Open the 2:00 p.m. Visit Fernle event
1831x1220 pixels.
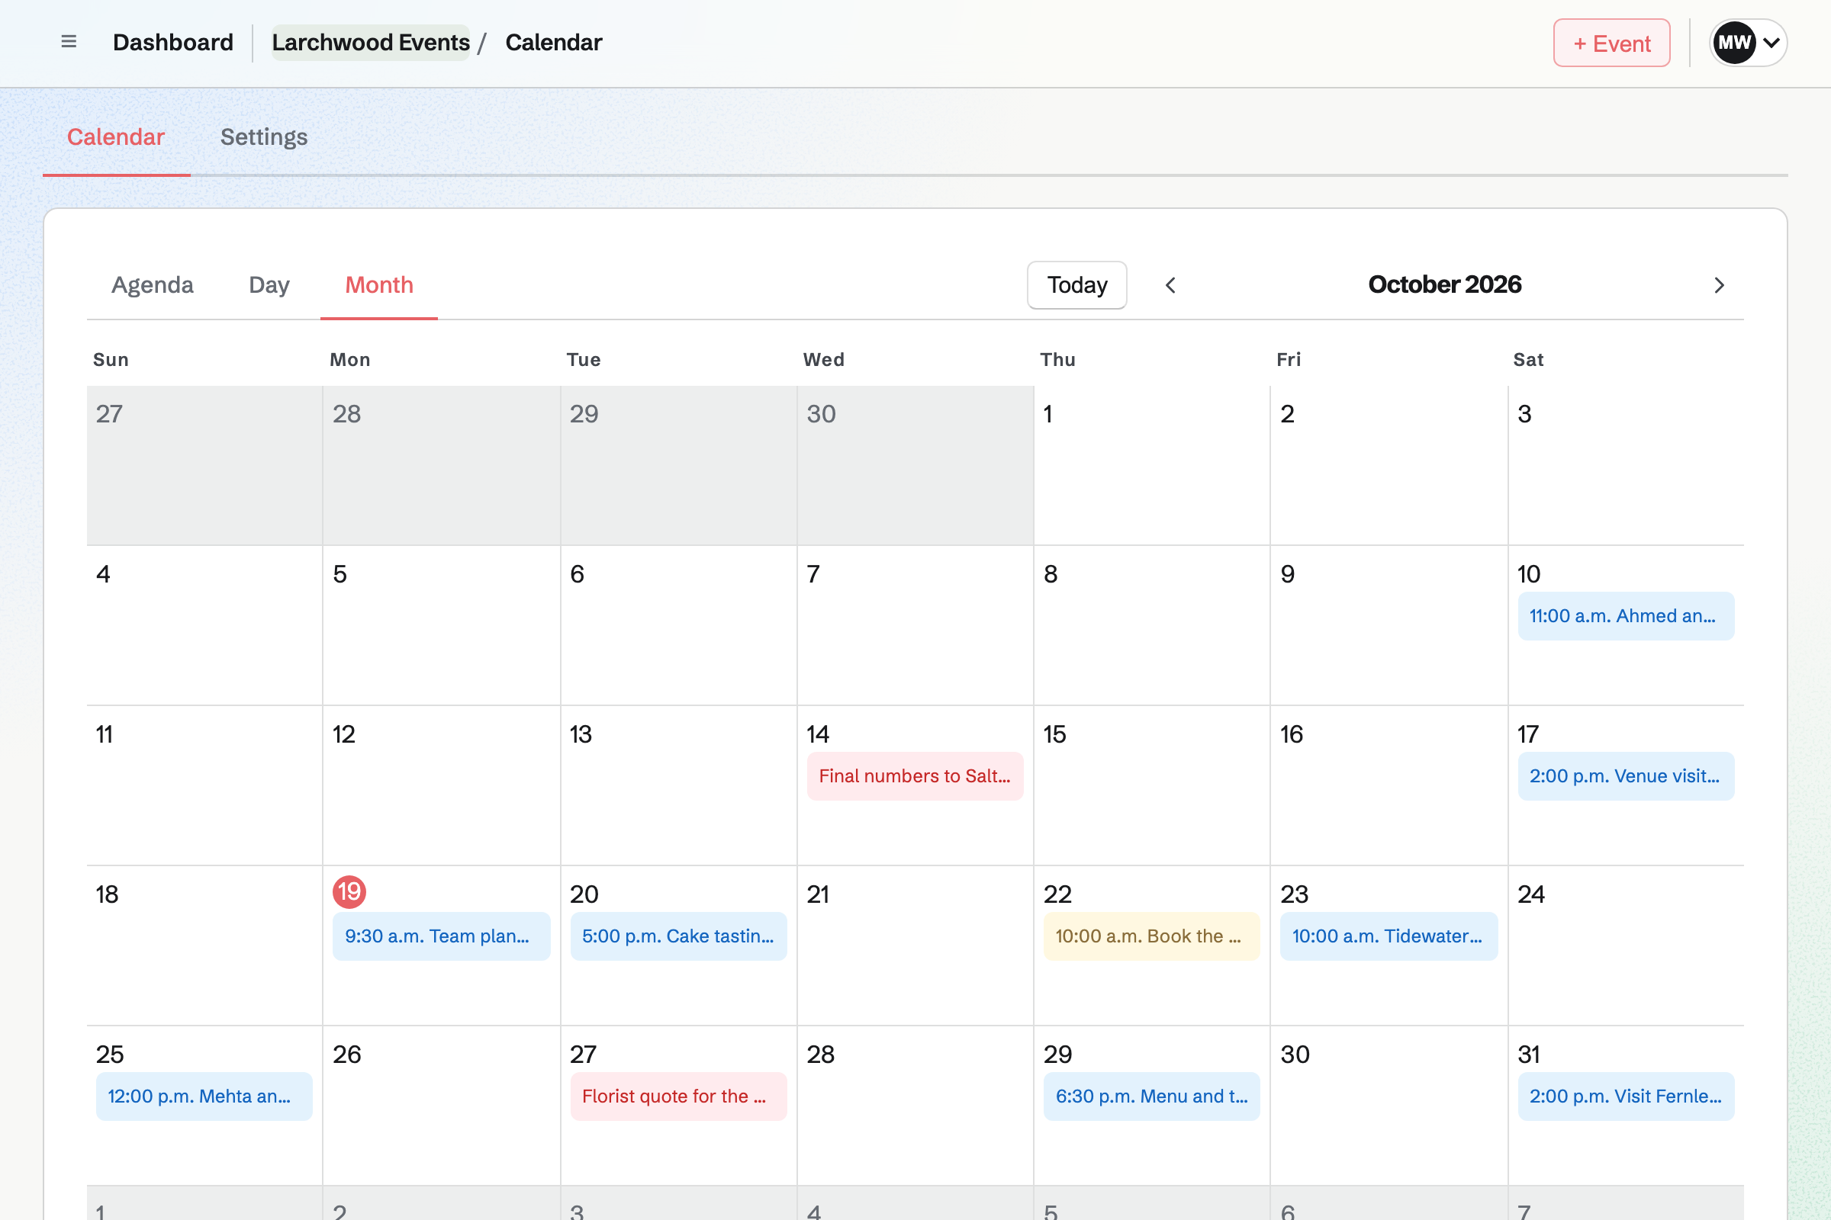pyautogui.click(x=1626, y=1096)
